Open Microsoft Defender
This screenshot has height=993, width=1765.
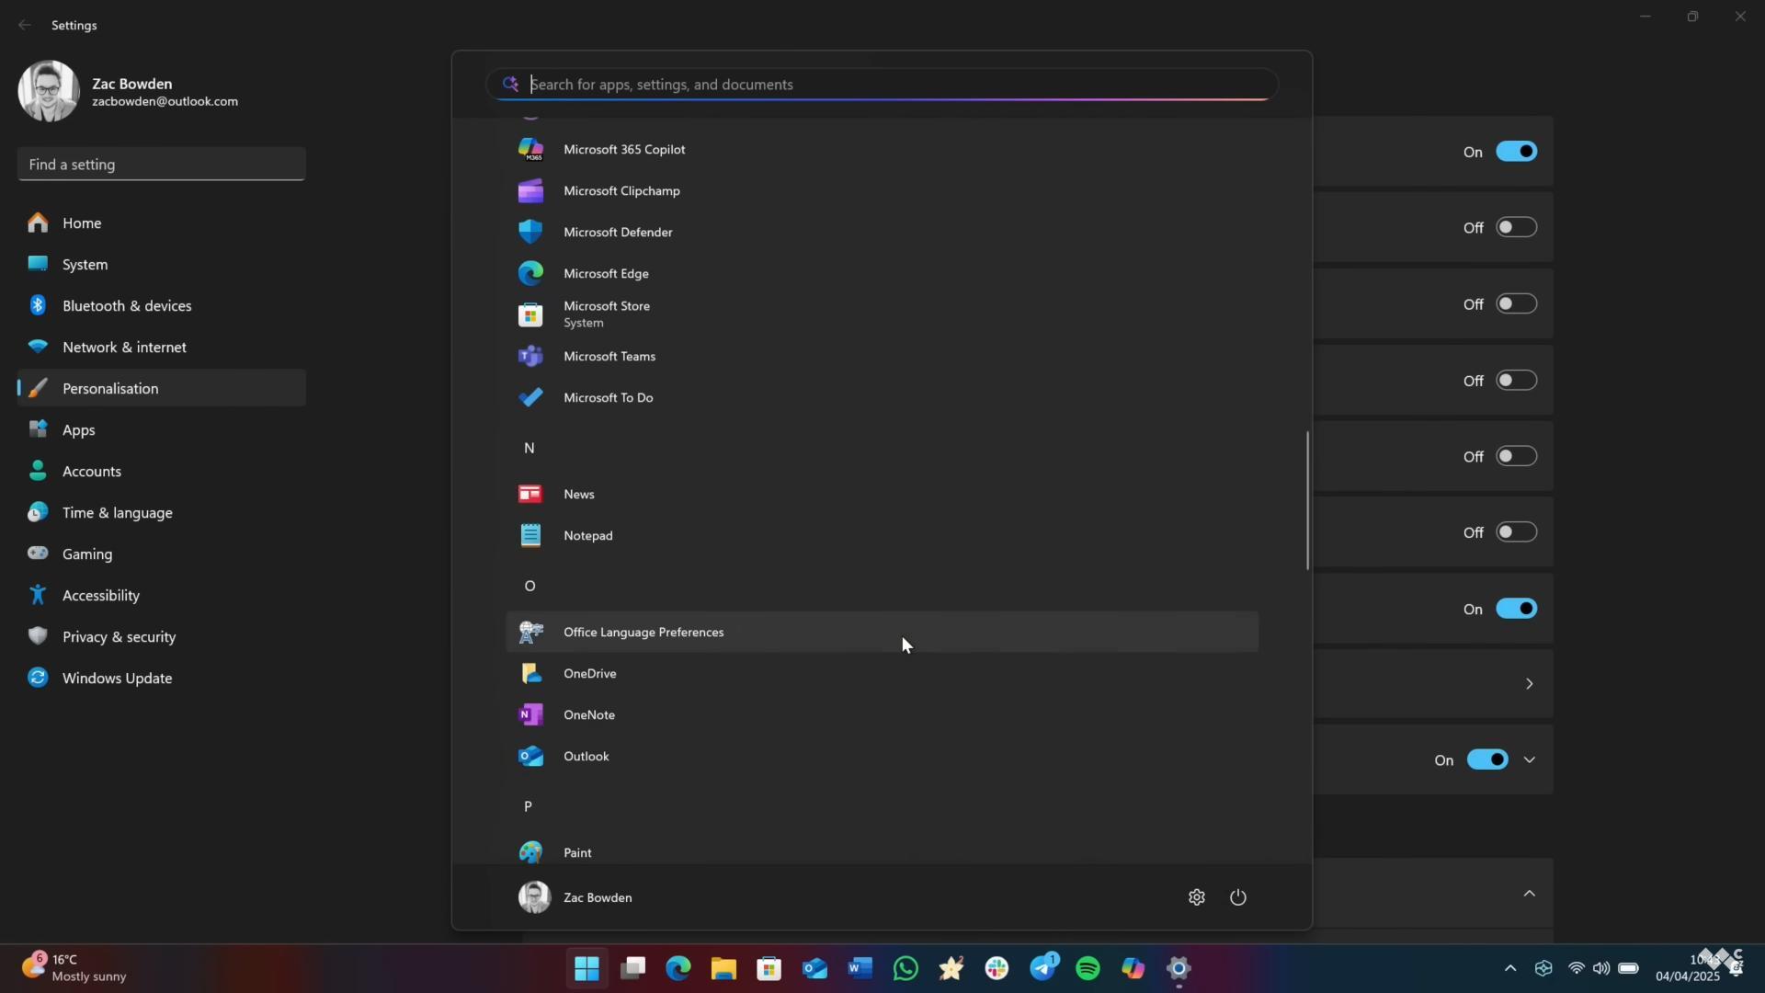[x=882, y=232]
